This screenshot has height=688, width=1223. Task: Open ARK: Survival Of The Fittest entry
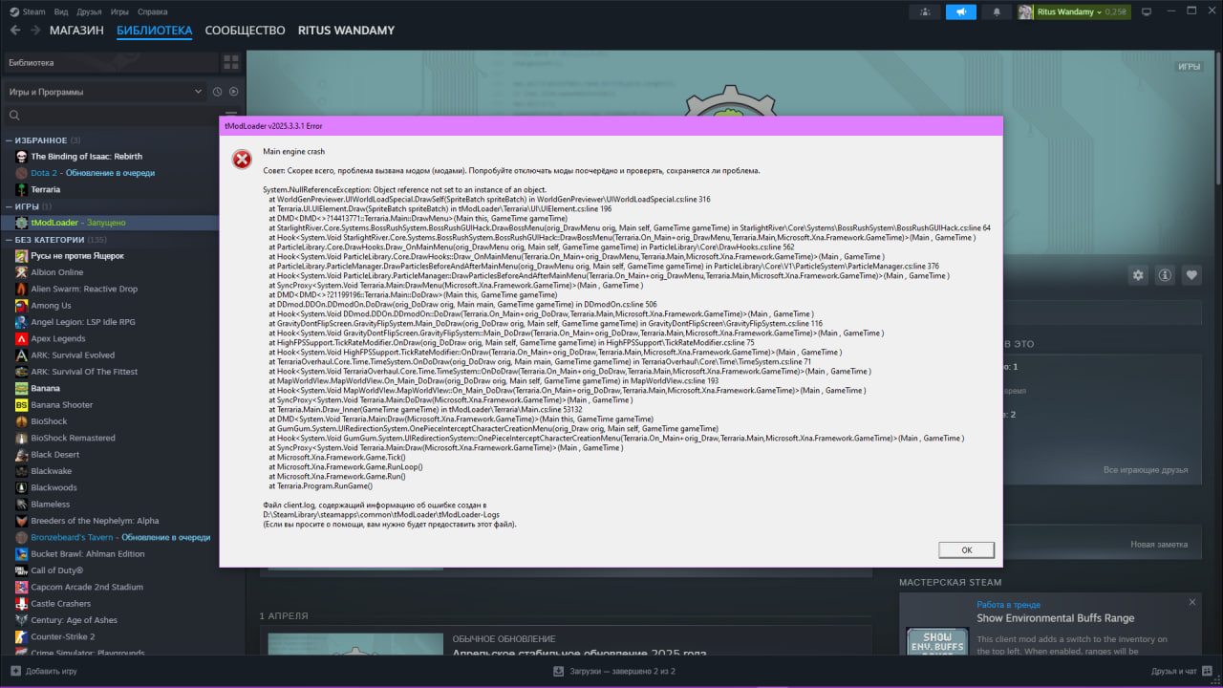(x=84, y=372)
